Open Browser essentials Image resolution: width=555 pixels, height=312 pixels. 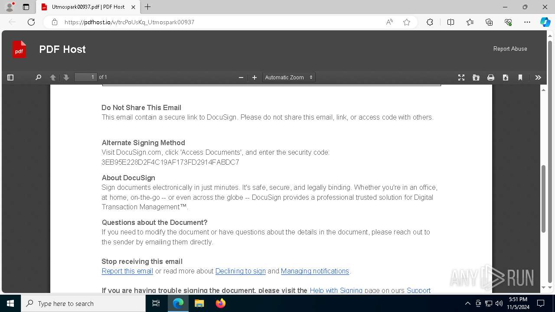point(508,22)
